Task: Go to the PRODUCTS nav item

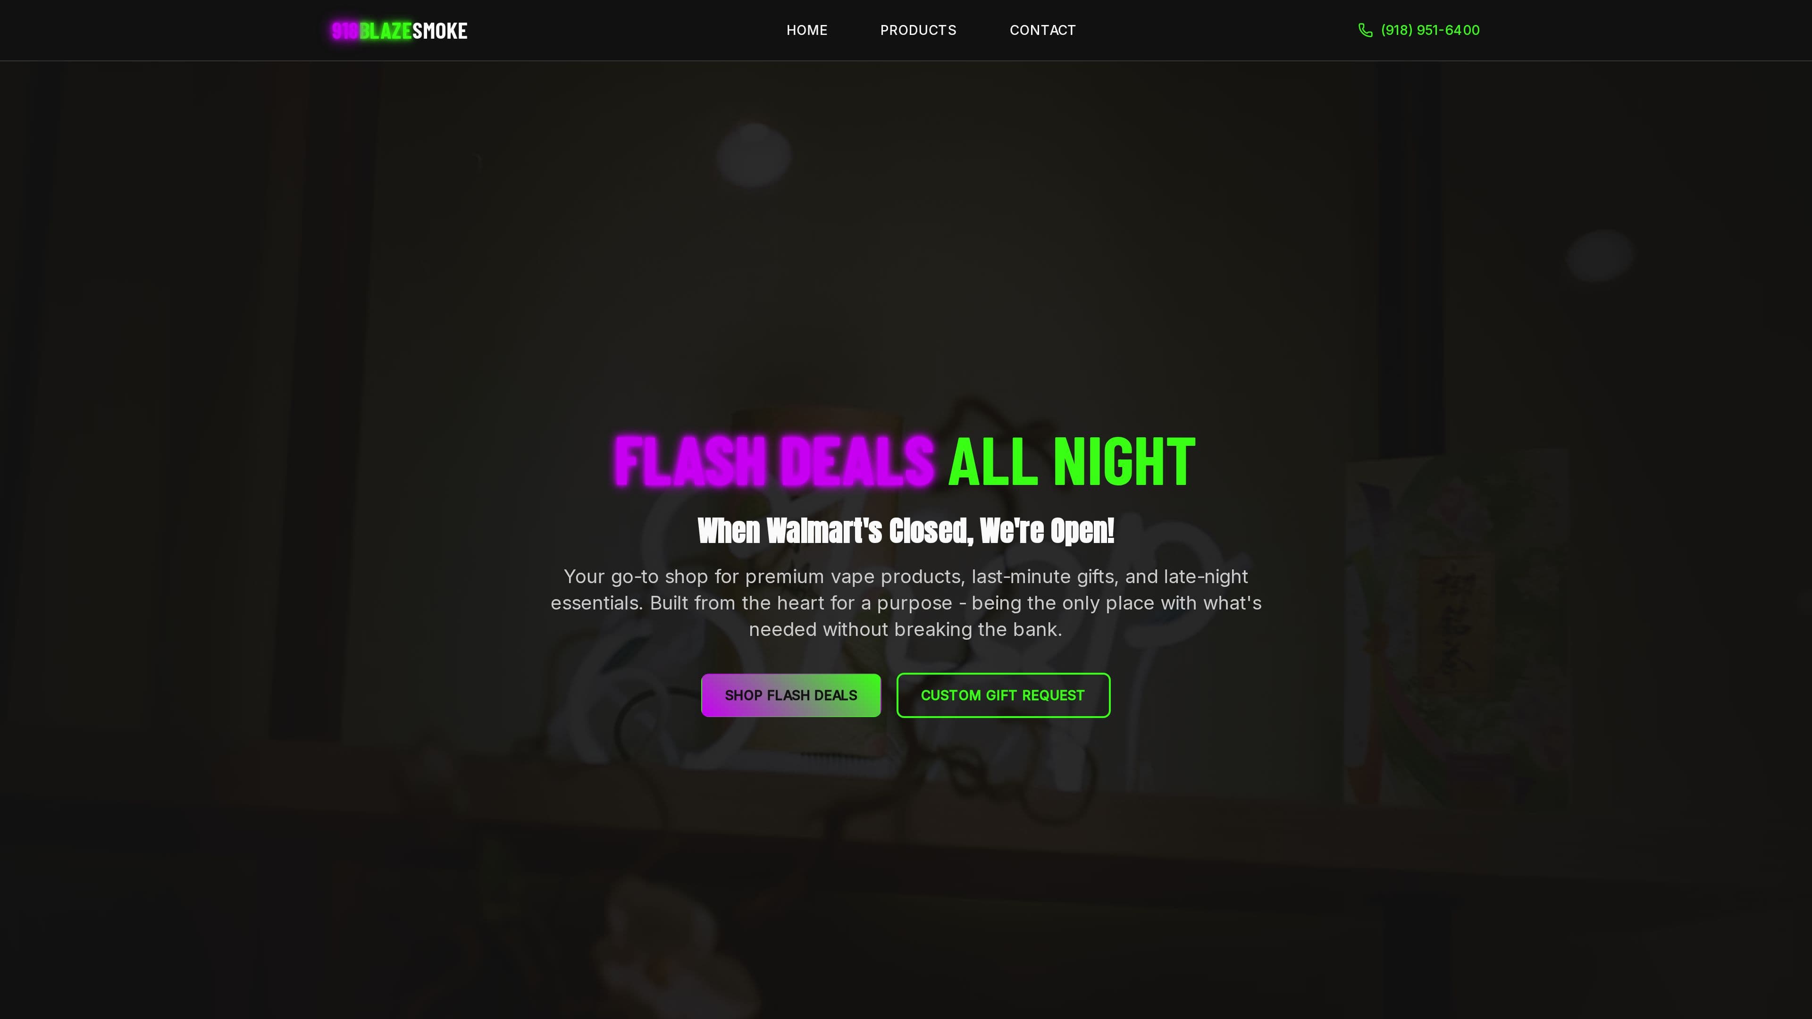Action: point(918,30)
